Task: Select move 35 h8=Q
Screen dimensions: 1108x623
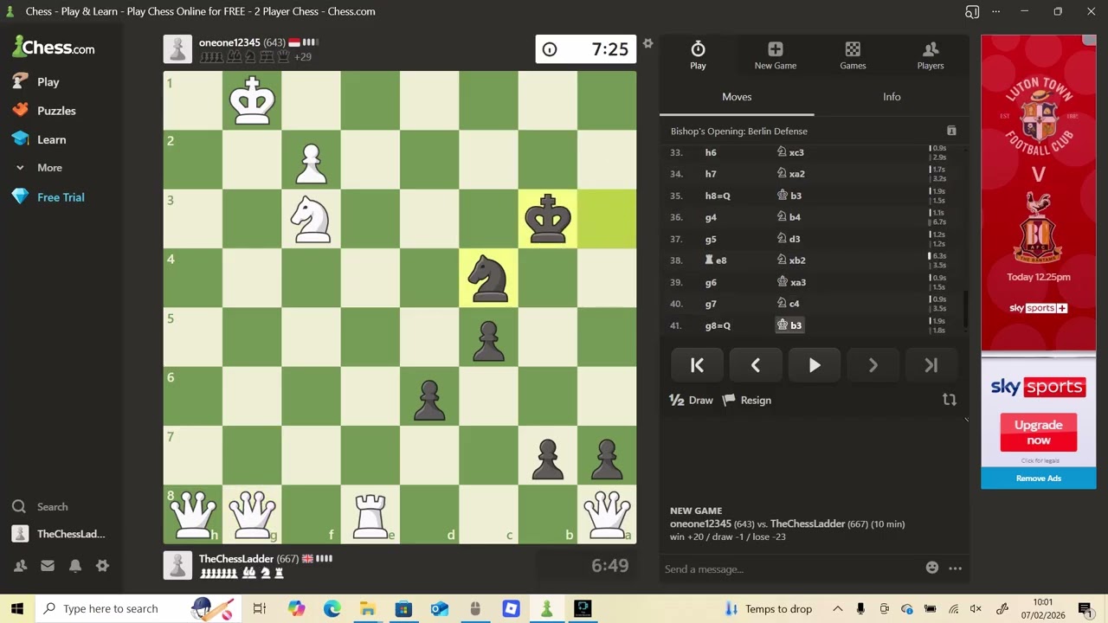Action: 718,196
